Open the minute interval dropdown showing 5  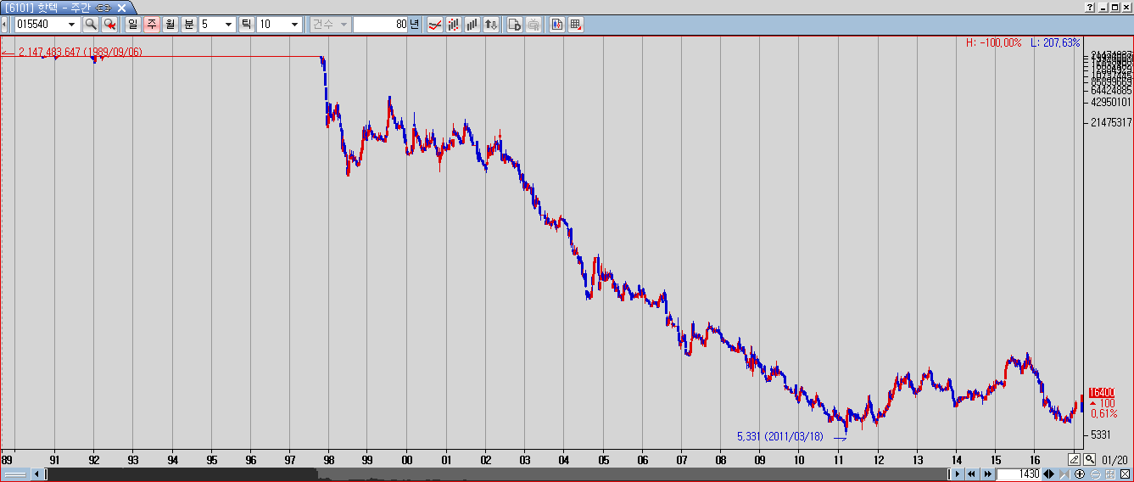point(228,25)
